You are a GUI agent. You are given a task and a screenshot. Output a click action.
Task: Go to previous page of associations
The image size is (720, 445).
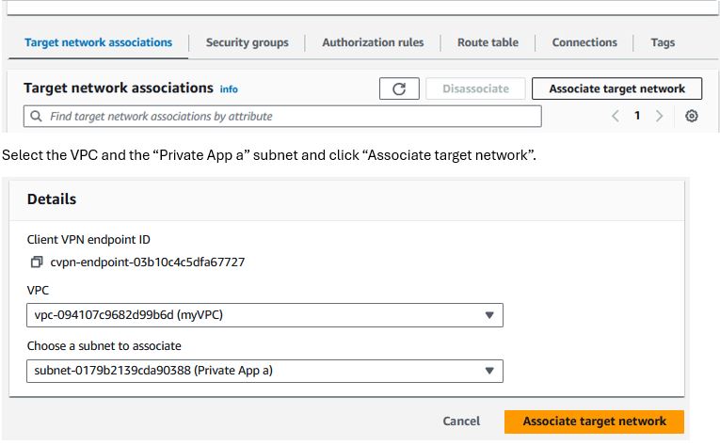(x=616, y=116)
